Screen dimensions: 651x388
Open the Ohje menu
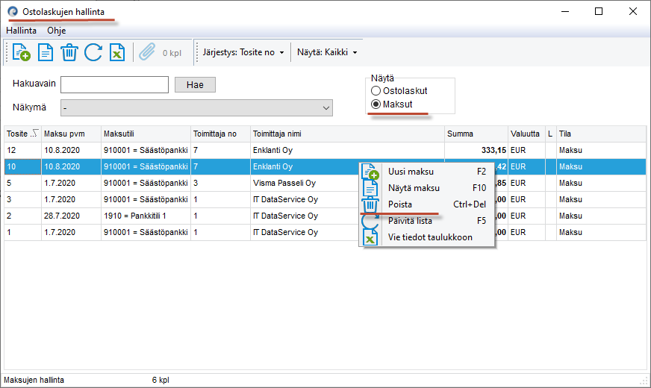57,31
